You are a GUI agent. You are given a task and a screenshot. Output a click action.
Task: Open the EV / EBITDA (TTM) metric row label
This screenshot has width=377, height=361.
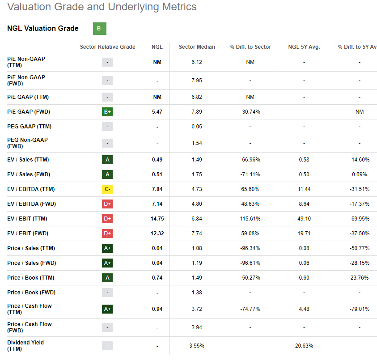(x=31, y=189)
